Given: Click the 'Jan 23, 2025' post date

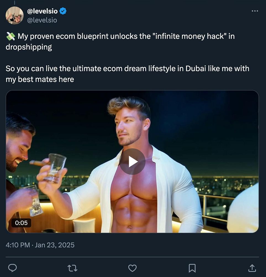Looking at the screenshot, I should click(x=55, y=245).
